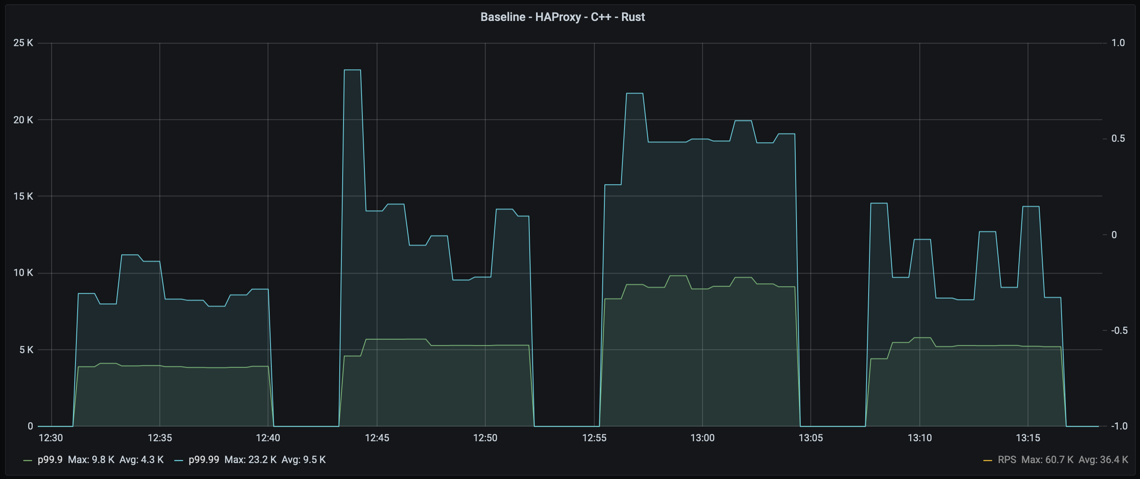Toggle p99.99 series in the legend
Screen dimensions: 1140x479
click(x=203, y=460)
